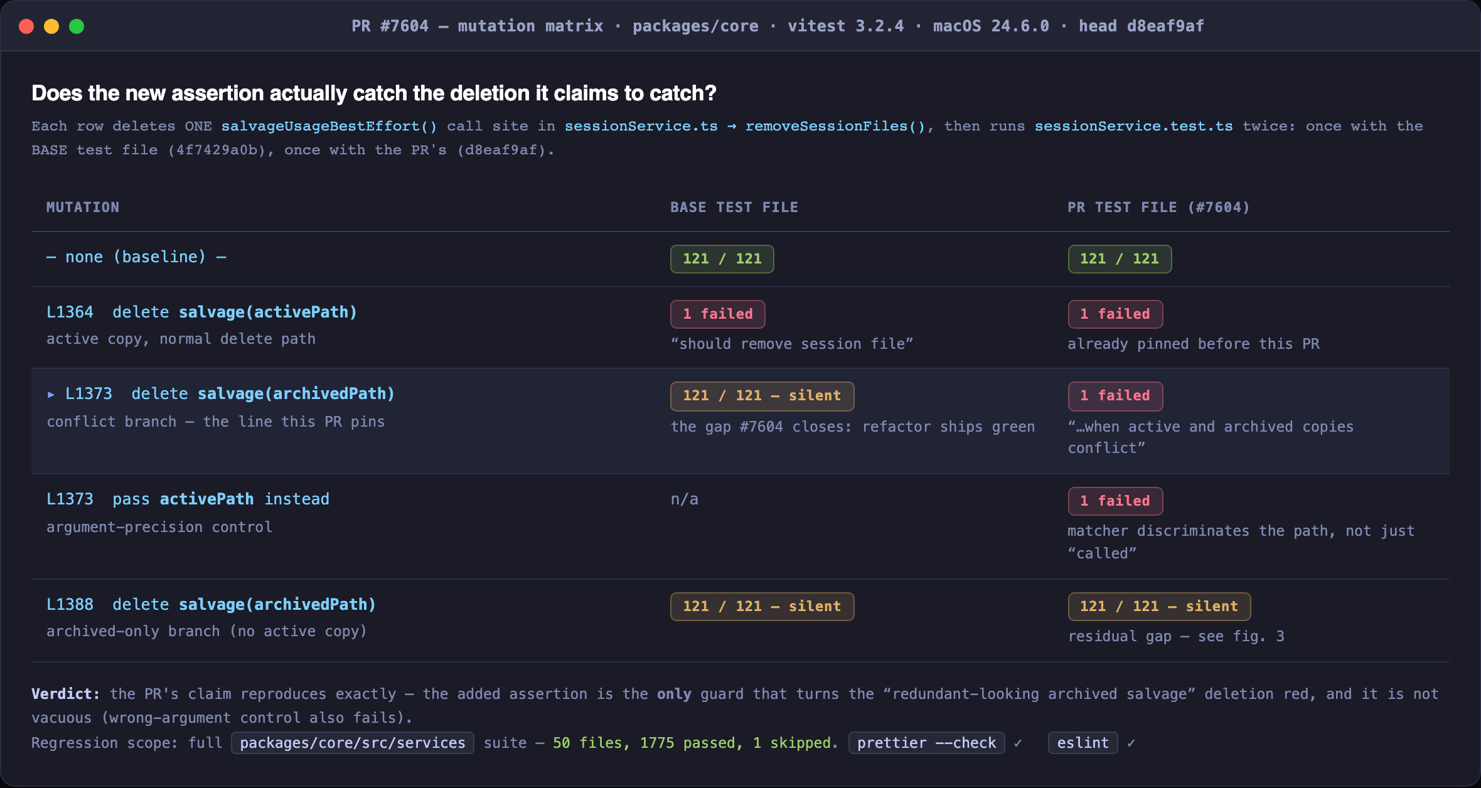Click the checkmark after 'prettier --check'
The height and width of the screenshot is (788, 1481).
[1018, 743]
